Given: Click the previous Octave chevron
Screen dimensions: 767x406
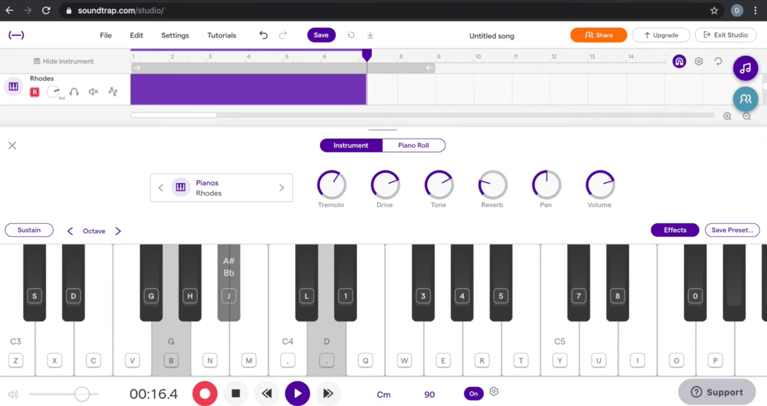Looking at the screenshot, I should click(70, 231).
